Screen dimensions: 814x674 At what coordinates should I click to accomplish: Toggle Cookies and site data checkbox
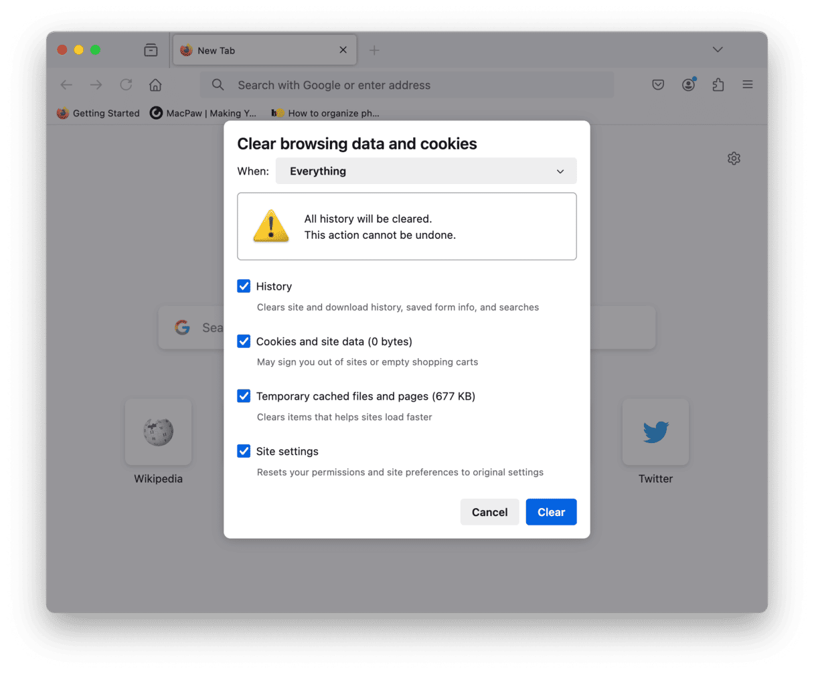pos(244,341)
